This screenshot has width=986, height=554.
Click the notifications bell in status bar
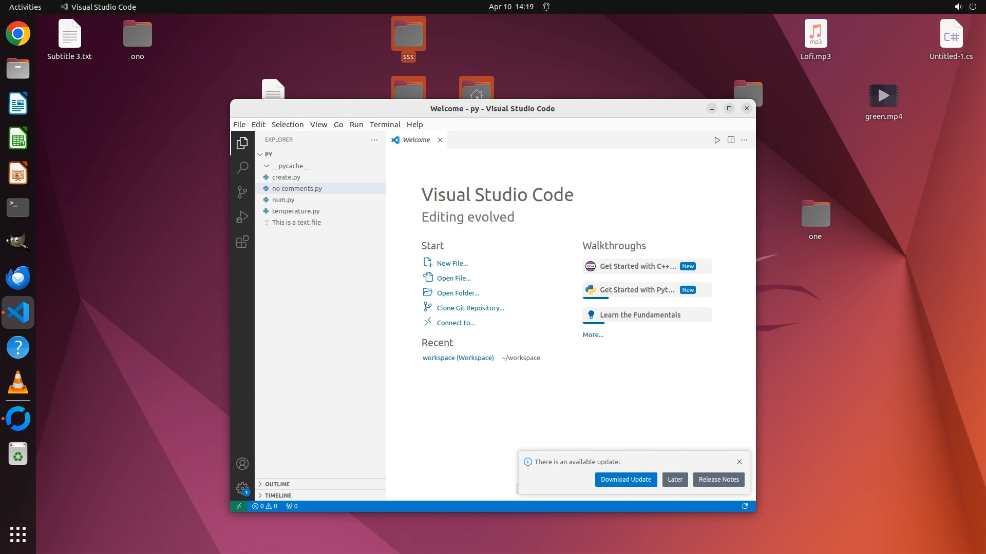click(x=745, y=506)
